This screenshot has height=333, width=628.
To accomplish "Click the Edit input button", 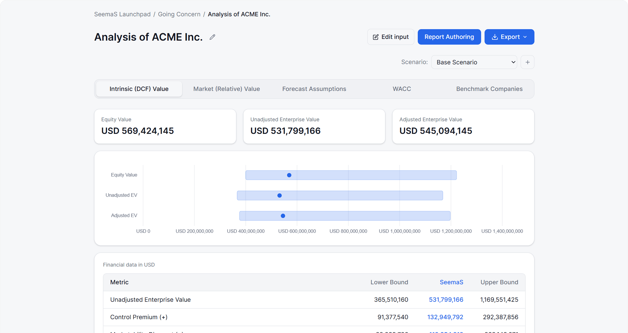I will click(391, 37).
